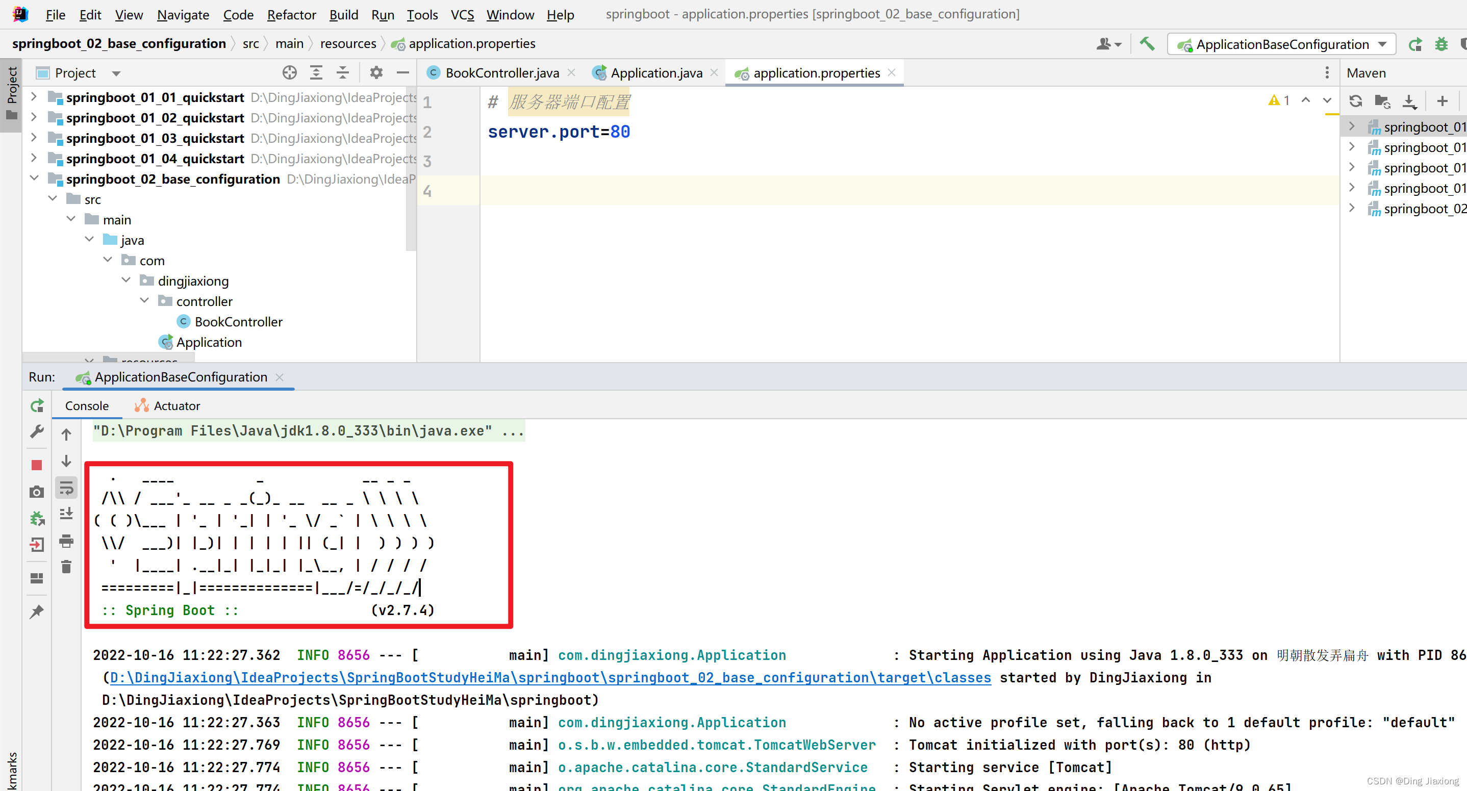
Task: Collapse all in Project panel
Action: tap(342, 73)
